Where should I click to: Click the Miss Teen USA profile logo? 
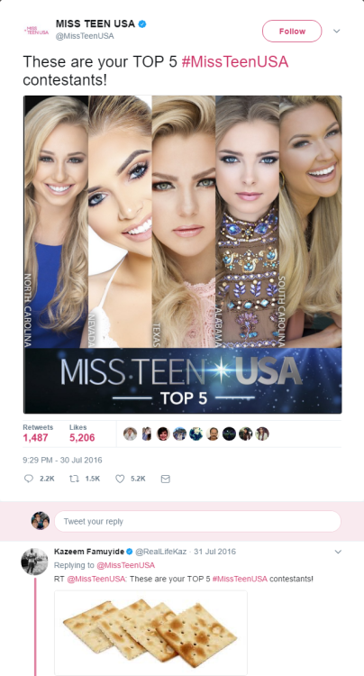[x=36, y=30]
